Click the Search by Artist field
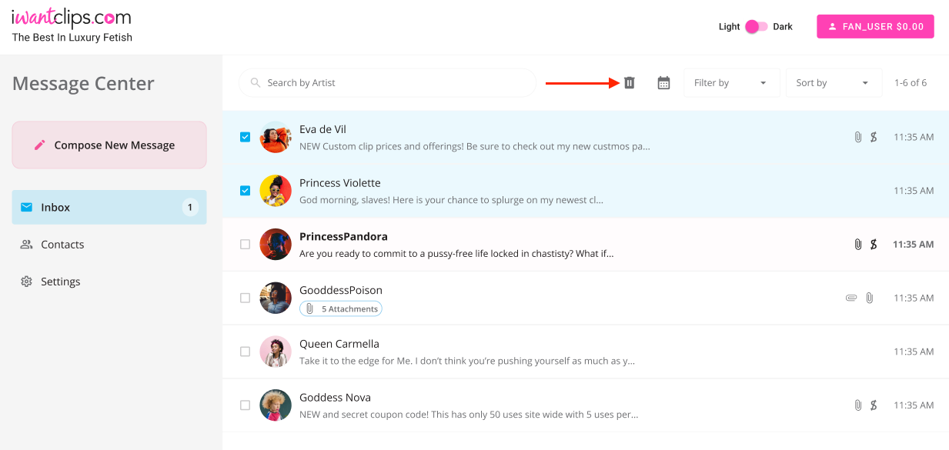The width and height of the screenshot is (949, 450). (x=387, y=82)
